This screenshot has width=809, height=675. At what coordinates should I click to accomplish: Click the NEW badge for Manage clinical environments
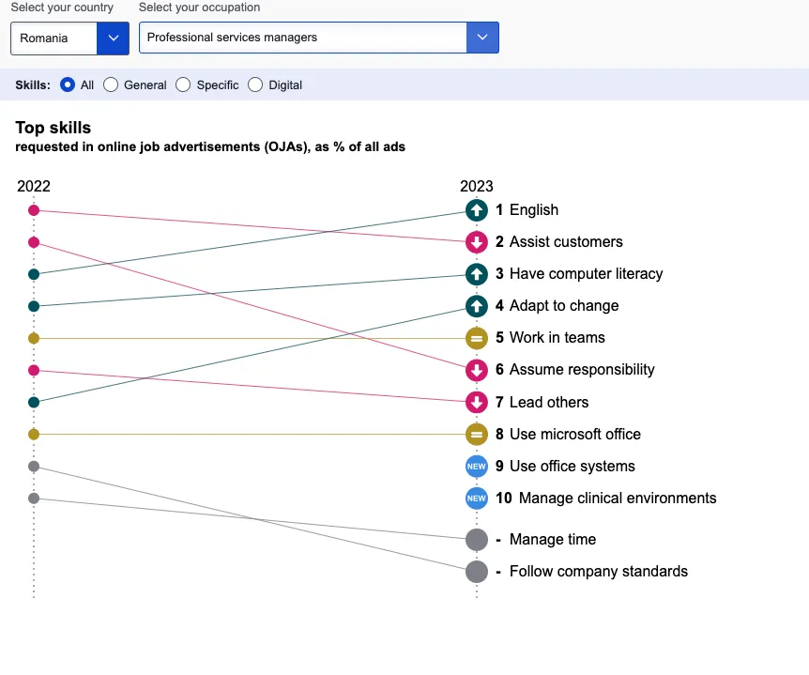point(477,499)
